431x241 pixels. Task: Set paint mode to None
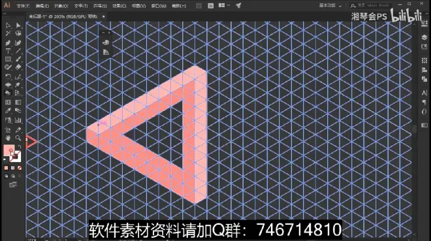(20, 168)
